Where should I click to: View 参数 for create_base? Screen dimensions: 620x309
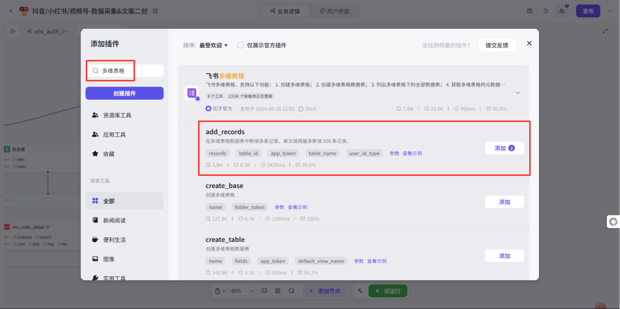tap(280, 207)
